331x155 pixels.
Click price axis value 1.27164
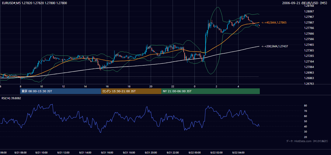click(309, 62)
